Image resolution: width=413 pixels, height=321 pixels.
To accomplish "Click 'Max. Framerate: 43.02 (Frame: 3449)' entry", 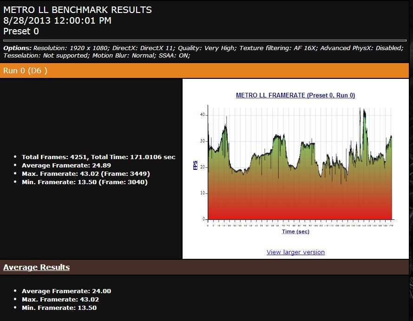I will [x=85, y=173].
